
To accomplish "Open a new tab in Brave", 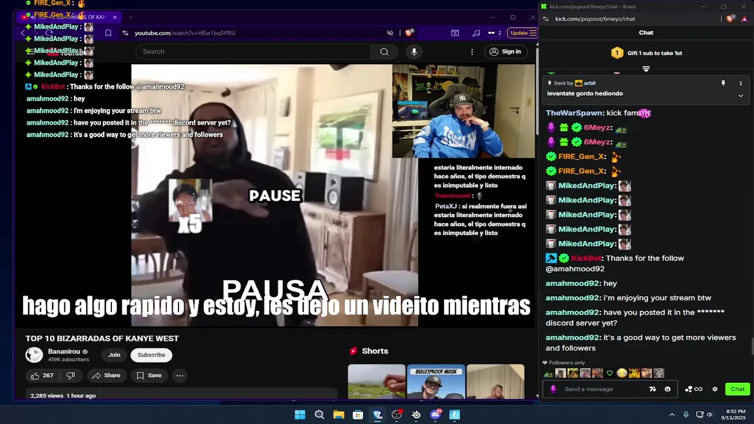I will (x=131, y=17).
